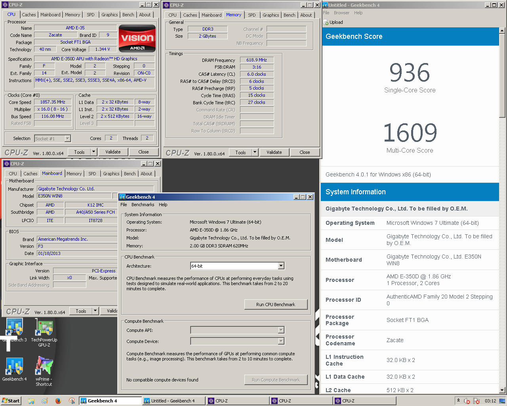Image resolution: width=507 pixels, height=406 pixels.
Task: Click the Upload icon in Geekbench results
Action: [x=326, y=23]
